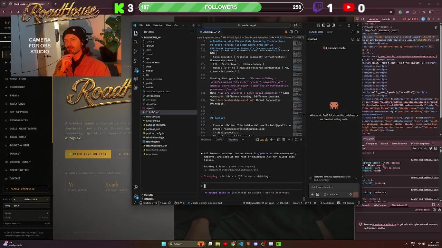Open the Source Control view
442x248 pixels.
(x=136, y=51)
